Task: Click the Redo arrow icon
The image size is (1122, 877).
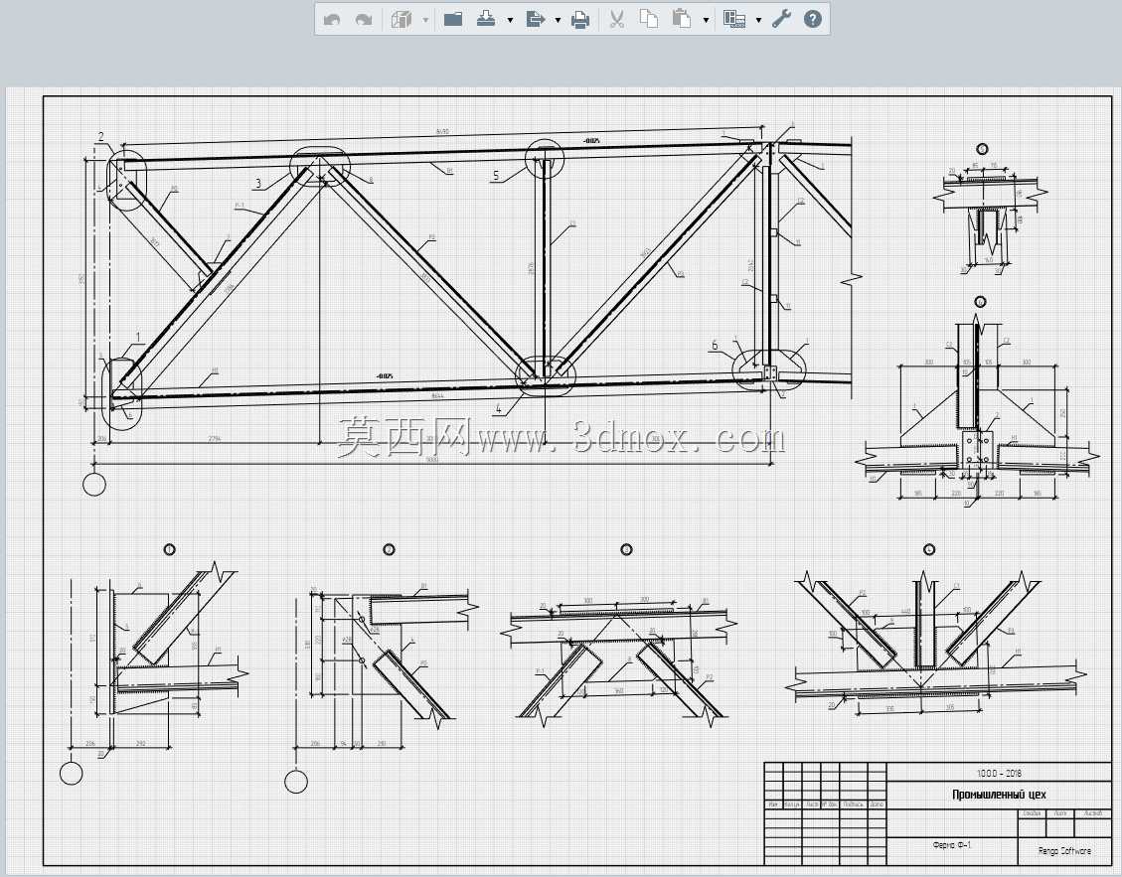Action: [x=364, y=20]
